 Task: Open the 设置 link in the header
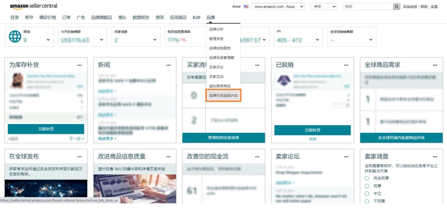(x=434, y=7)
